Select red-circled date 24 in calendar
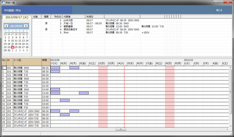Image resolution: width=234 pixels, height=137 pixels. pyautogui.click(x=13, y=47)
